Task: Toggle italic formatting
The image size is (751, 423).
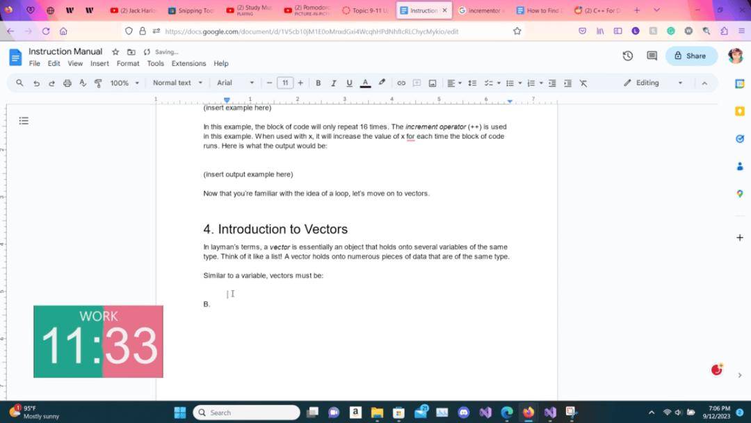Action: 333,83
